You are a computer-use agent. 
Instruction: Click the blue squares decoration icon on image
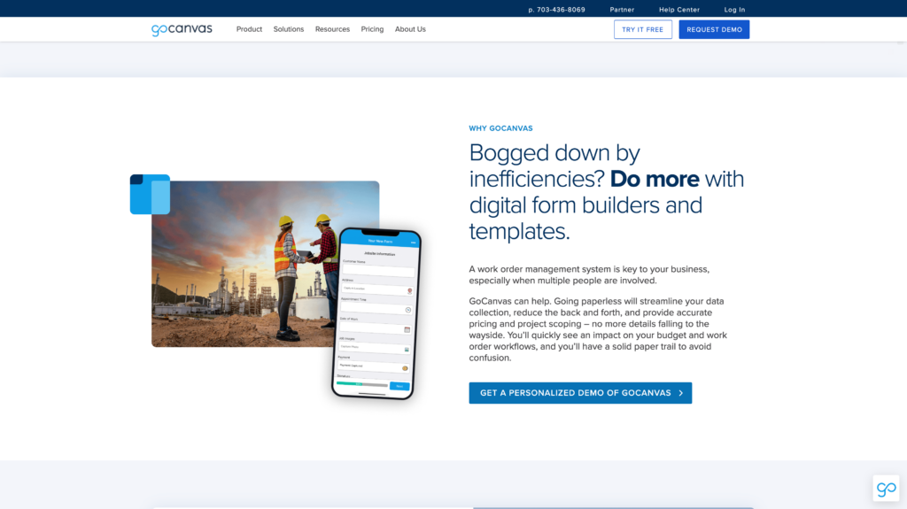[x=150, y=195]
